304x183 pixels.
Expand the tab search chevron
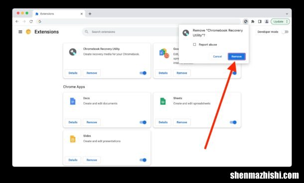click(x=287, y=14)
